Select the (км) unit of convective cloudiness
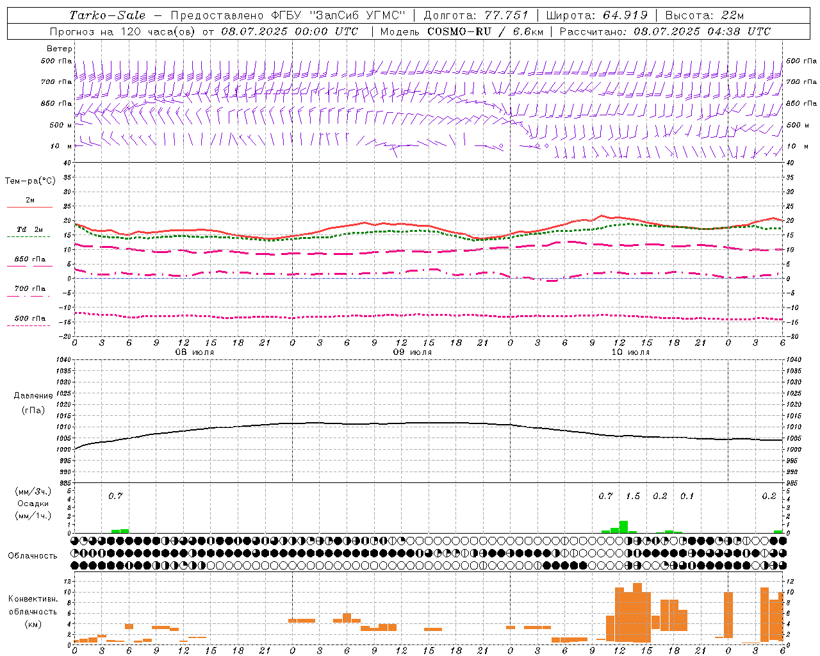 point(33,624)
